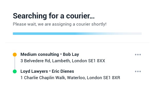This screenshot has height=94, width=154.
Task: Click the green drop-off point dot
Action: coord(15,71)
